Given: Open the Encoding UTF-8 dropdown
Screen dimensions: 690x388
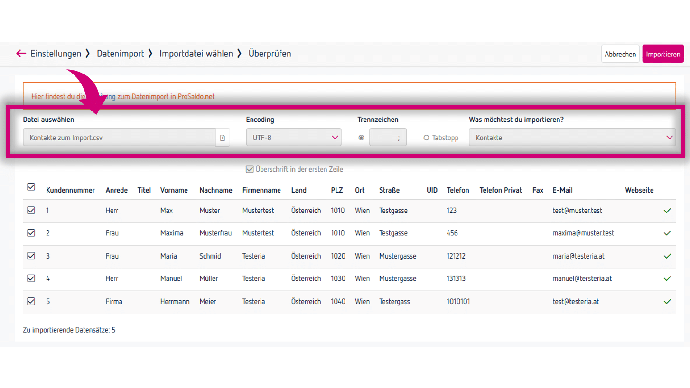Looking at the screenshot, I should pos(293,138).
